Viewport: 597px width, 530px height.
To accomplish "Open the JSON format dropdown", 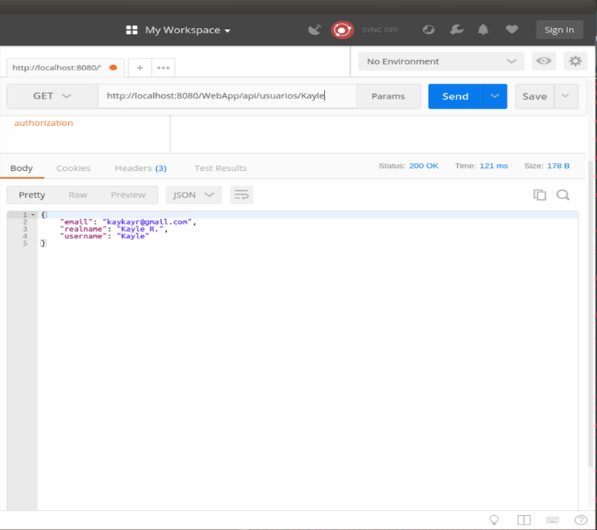I will [193, 195].
